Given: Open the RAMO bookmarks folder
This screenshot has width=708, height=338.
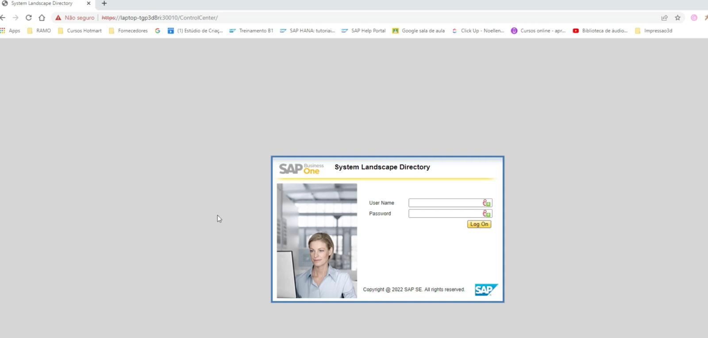Looking at the screenshot, I should 39,30.
